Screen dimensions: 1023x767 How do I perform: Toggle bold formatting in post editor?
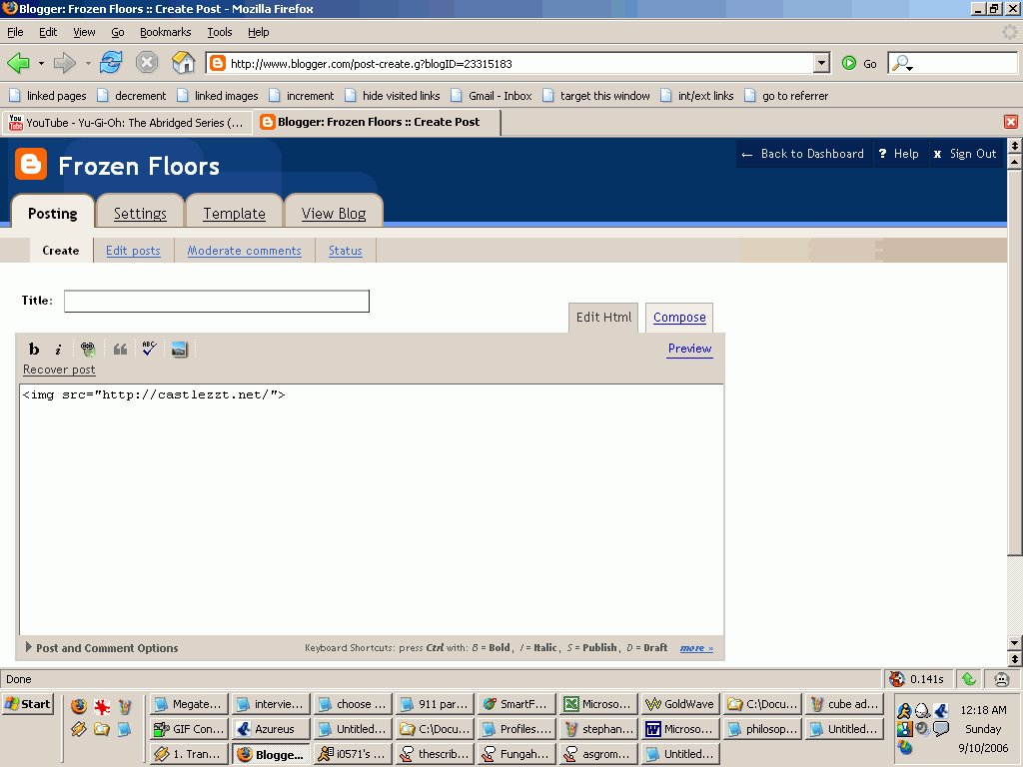pyautogui.click(x=34, y=349)
